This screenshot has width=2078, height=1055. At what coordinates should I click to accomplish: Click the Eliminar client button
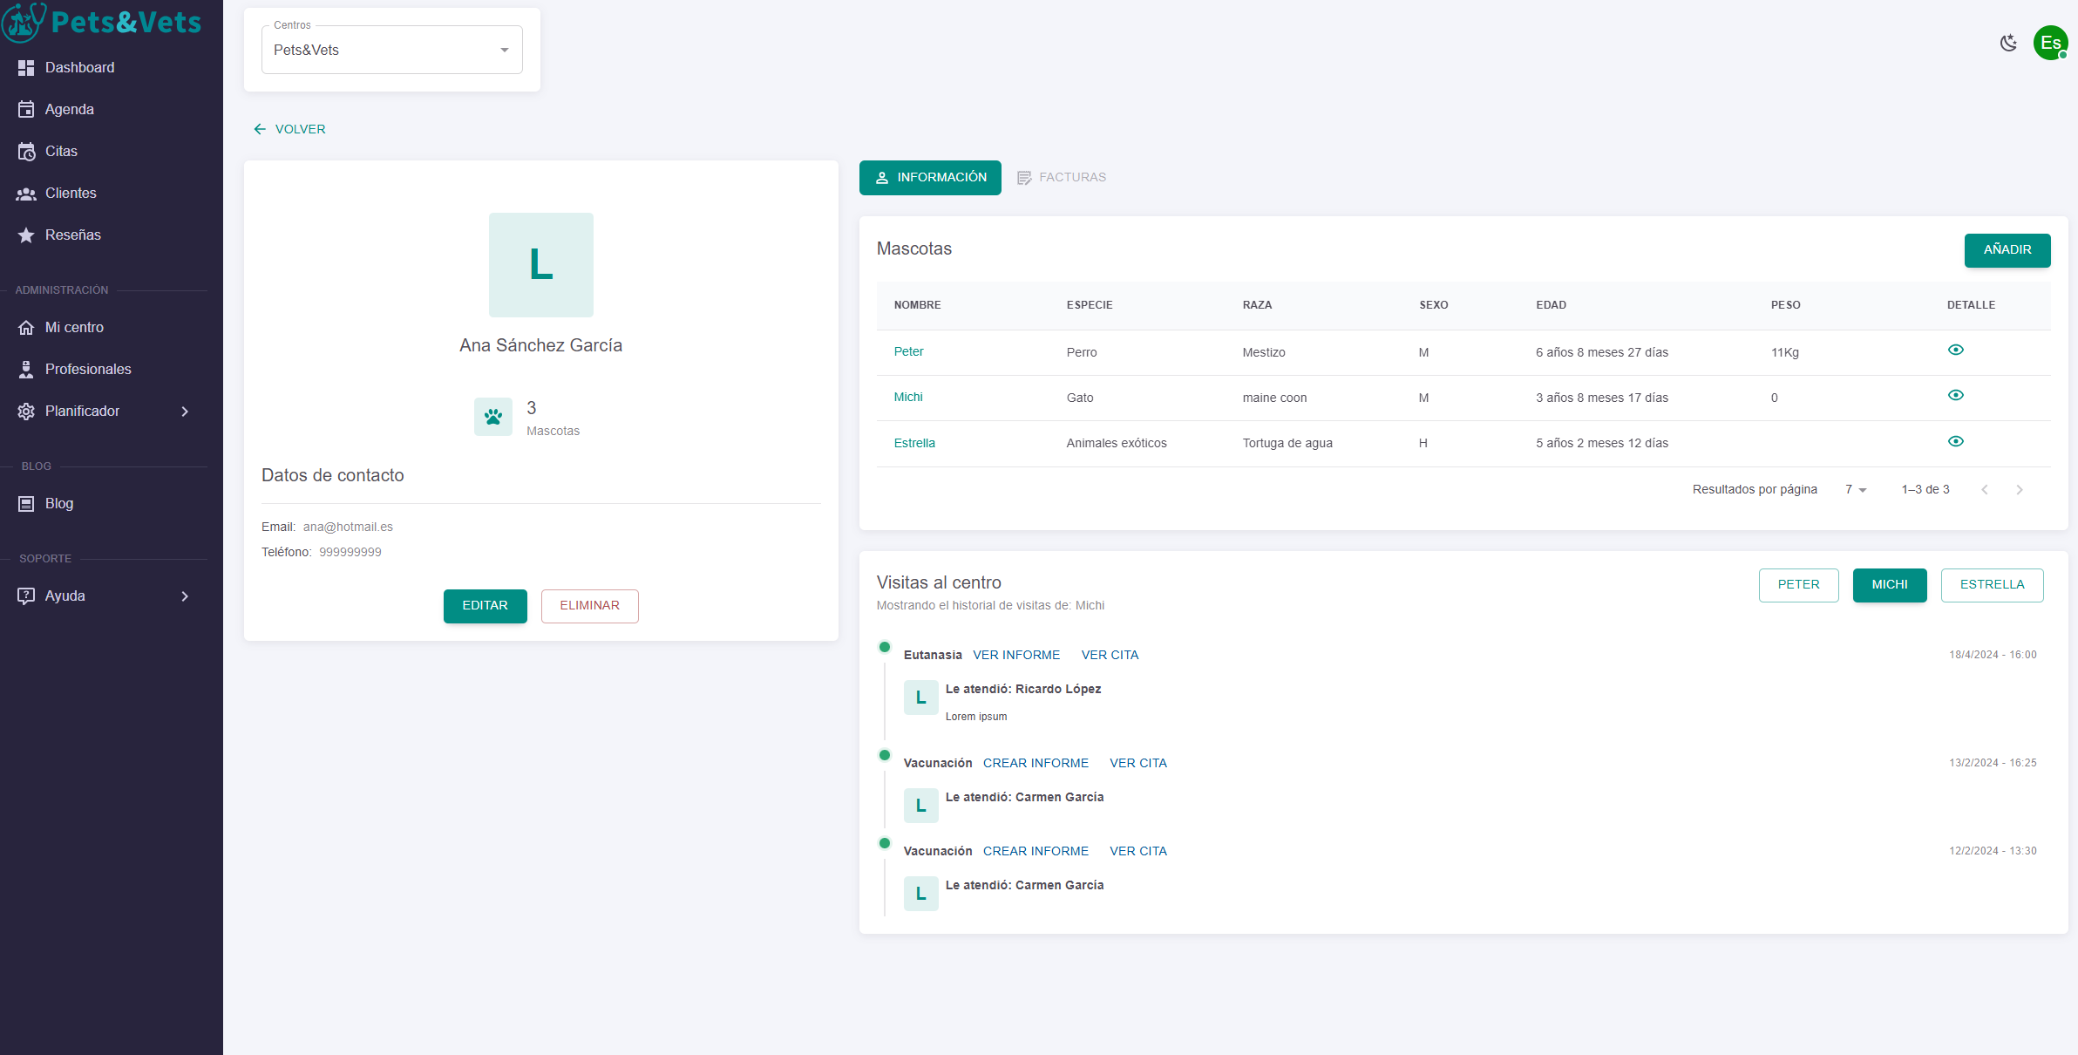(589, 606)
